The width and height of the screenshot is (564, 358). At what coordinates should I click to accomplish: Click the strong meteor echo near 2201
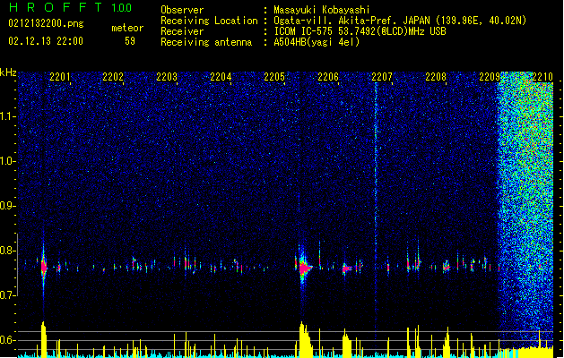44,267
